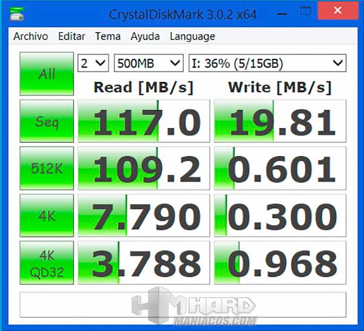Open the Ayuda menu
Screen dimensions: 364x331
pos(145,36)
